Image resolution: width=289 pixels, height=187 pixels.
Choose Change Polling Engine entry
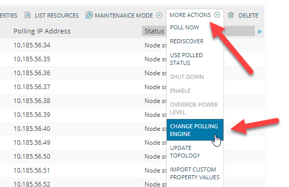tap(195, 130)
